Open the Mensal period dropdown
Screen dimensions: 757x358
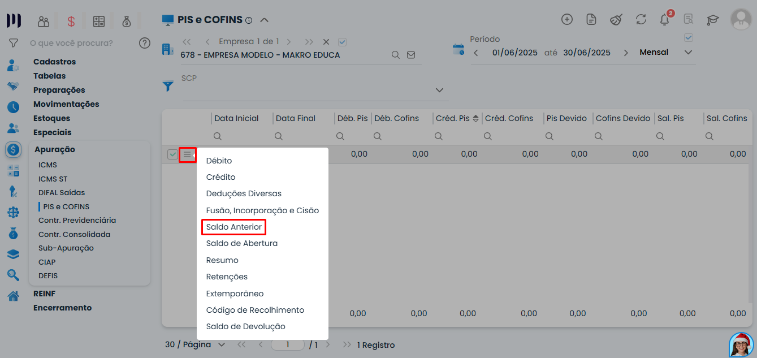coord(689,52)
